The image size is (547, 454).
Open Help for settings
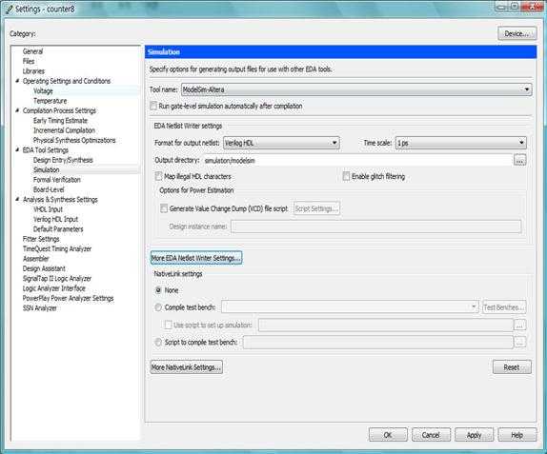(517, 434)
